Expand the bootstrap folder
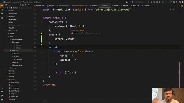The height and width of the screenshot is (103, 184). click(x=7, y=13)
